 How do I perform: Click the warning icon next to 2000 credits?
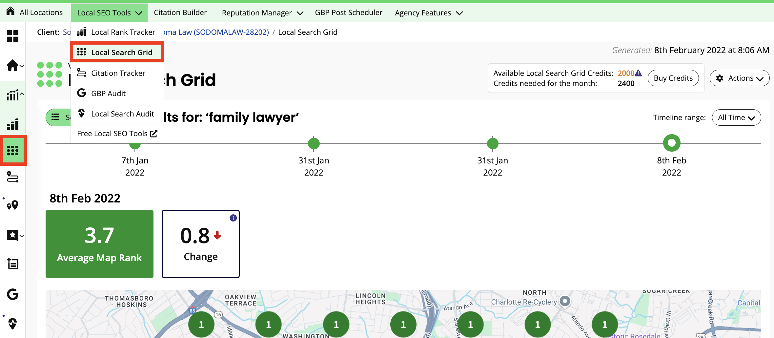click(638, 73)
